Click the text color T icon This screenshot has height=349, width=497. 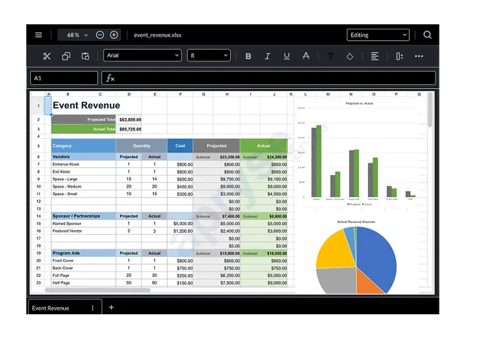click(x=331, y=56)
